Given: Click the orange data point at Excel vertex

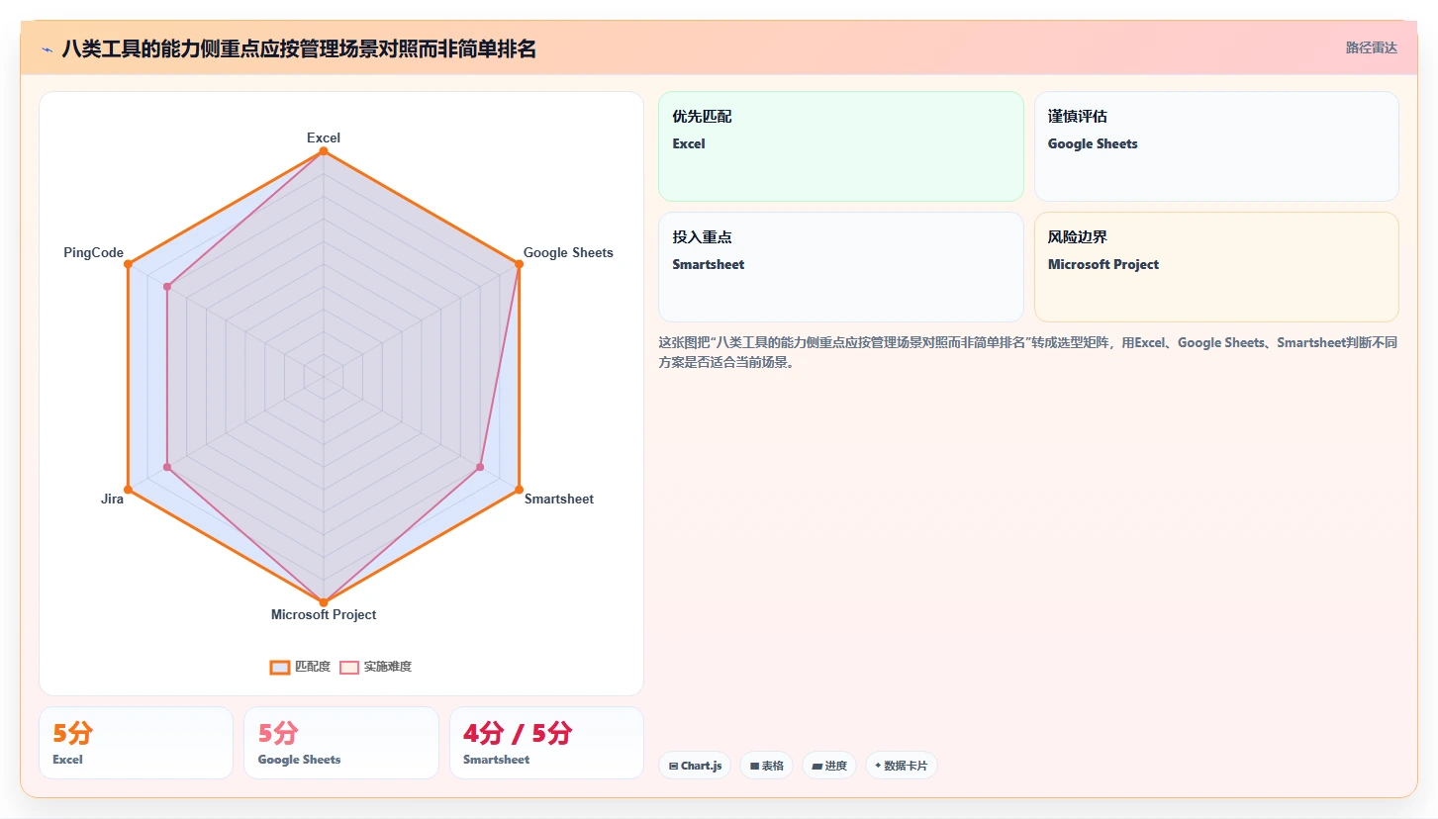Looking at the screenshot, I should tap(324, 151).
